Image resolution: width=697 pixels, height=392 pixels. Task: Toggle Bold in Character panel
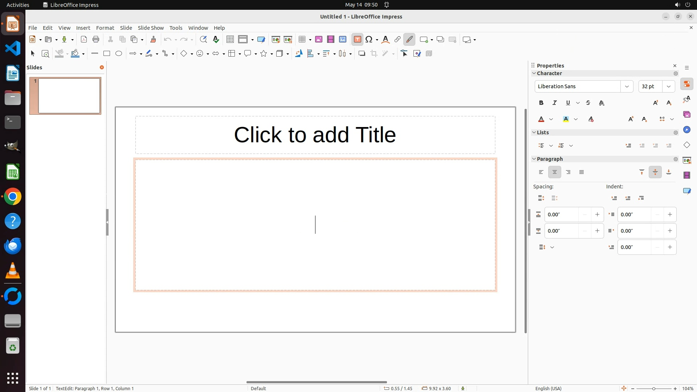pos(541,103)
